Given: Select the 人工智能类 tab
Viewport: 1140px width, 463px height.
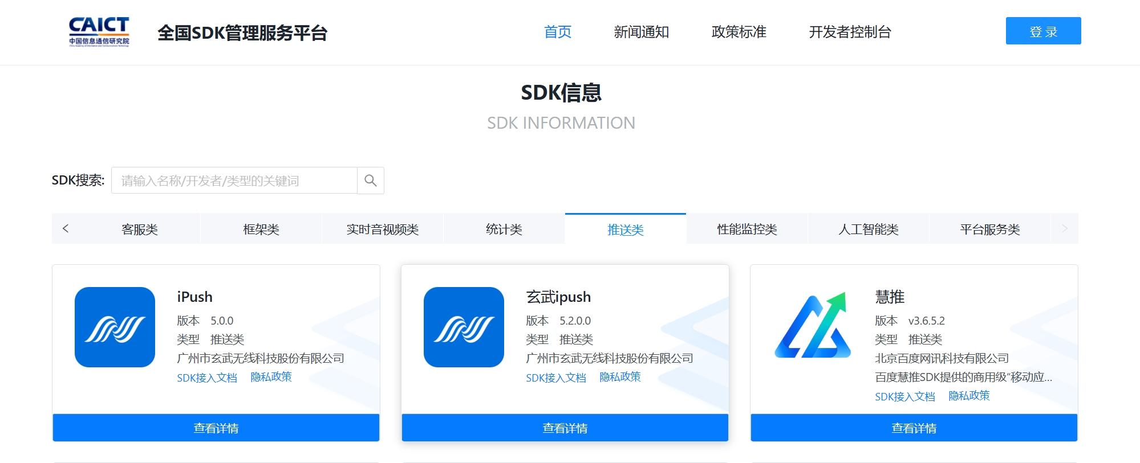Looking at the screenshot, I should [x=869, y=229].
